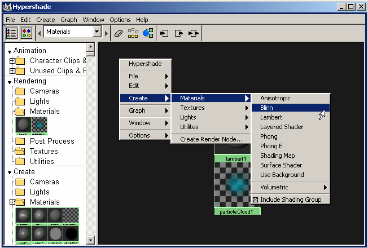The image size is (368, 248).
Task: Select the Lights folder under Create
Action: 33,192
